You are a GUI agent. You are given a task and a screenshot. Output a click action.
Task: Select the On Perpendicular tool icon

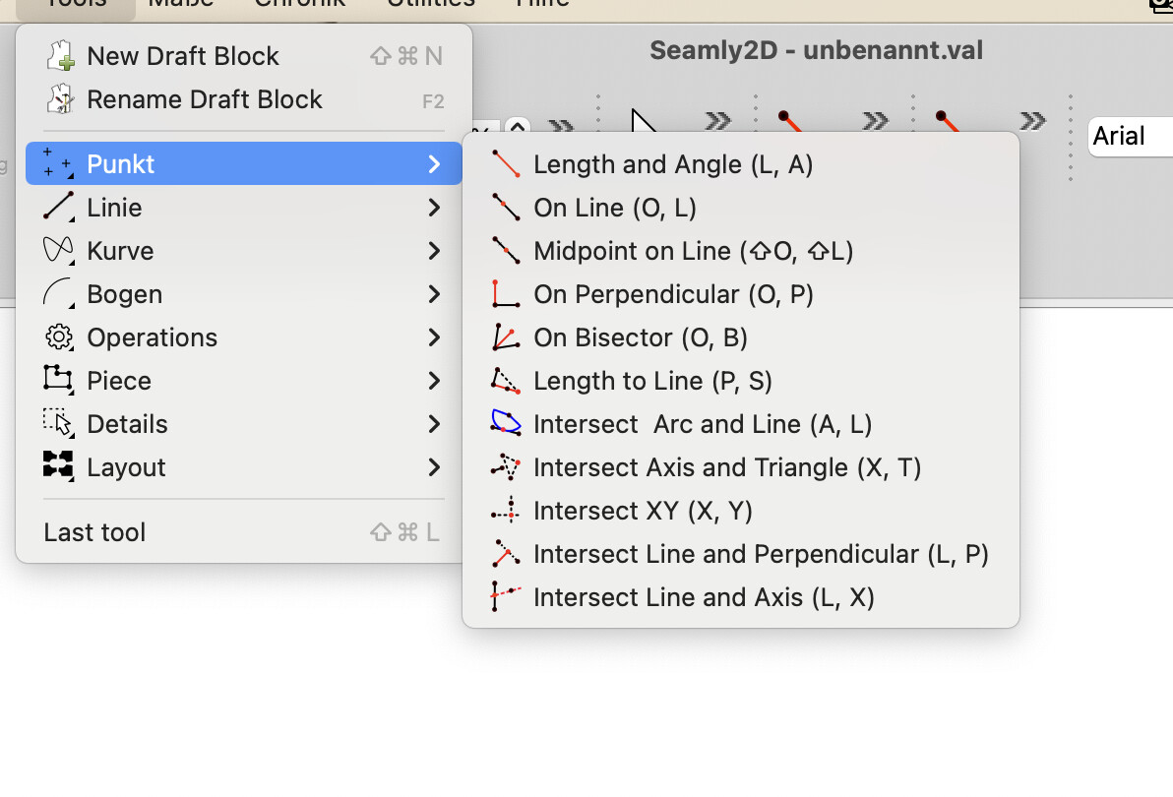click(x=506, y=294)
